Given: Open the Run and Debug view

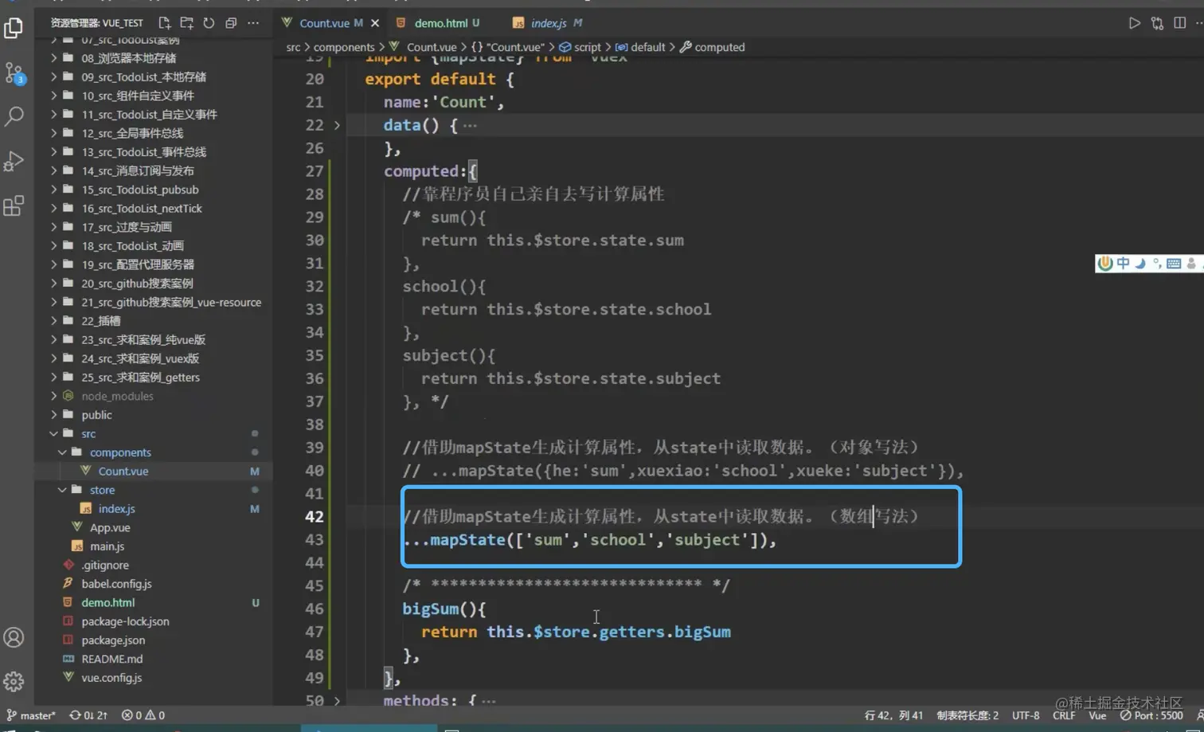Looking at the screenshot, I should pos(14,161).
